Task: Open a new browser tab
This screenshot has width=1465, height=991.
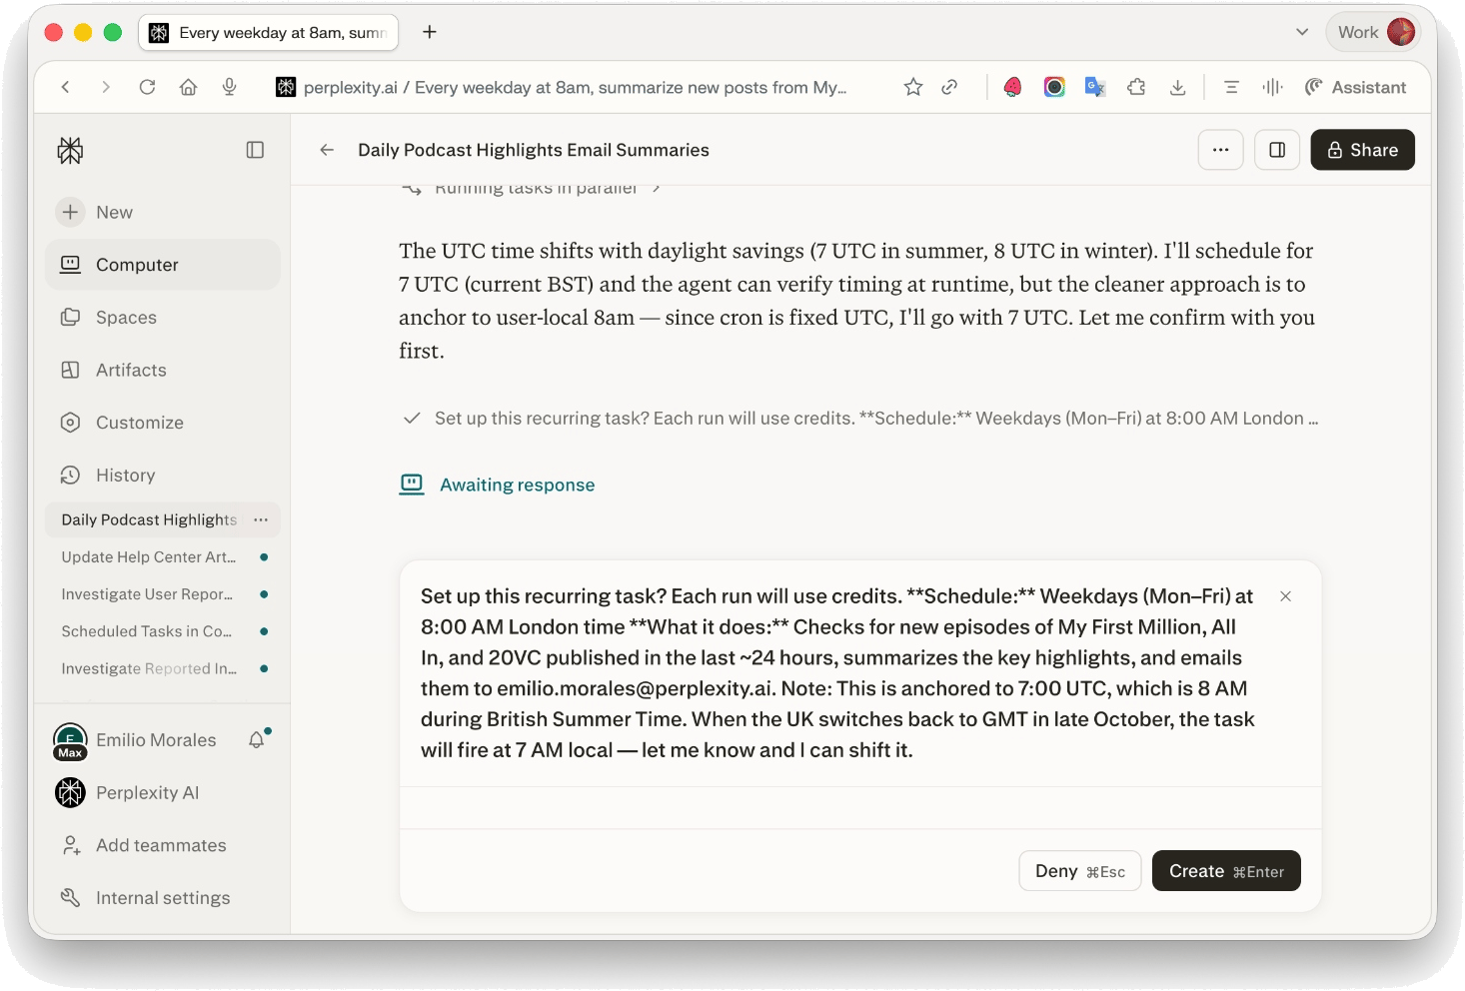Action: click(430, 32)
